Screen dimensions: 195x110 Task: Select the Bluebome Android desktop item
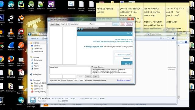(x=21, y=62)
